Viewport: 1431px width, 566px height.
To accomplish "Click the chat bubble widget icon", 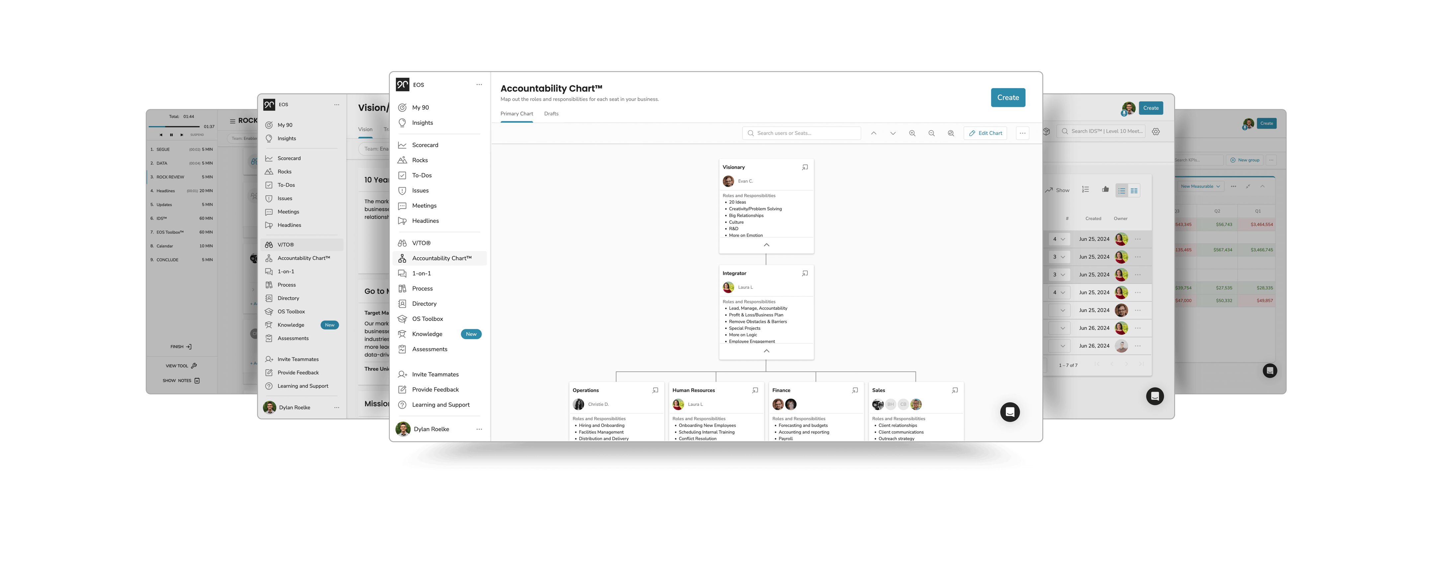I will click(x=1010, y=412).
